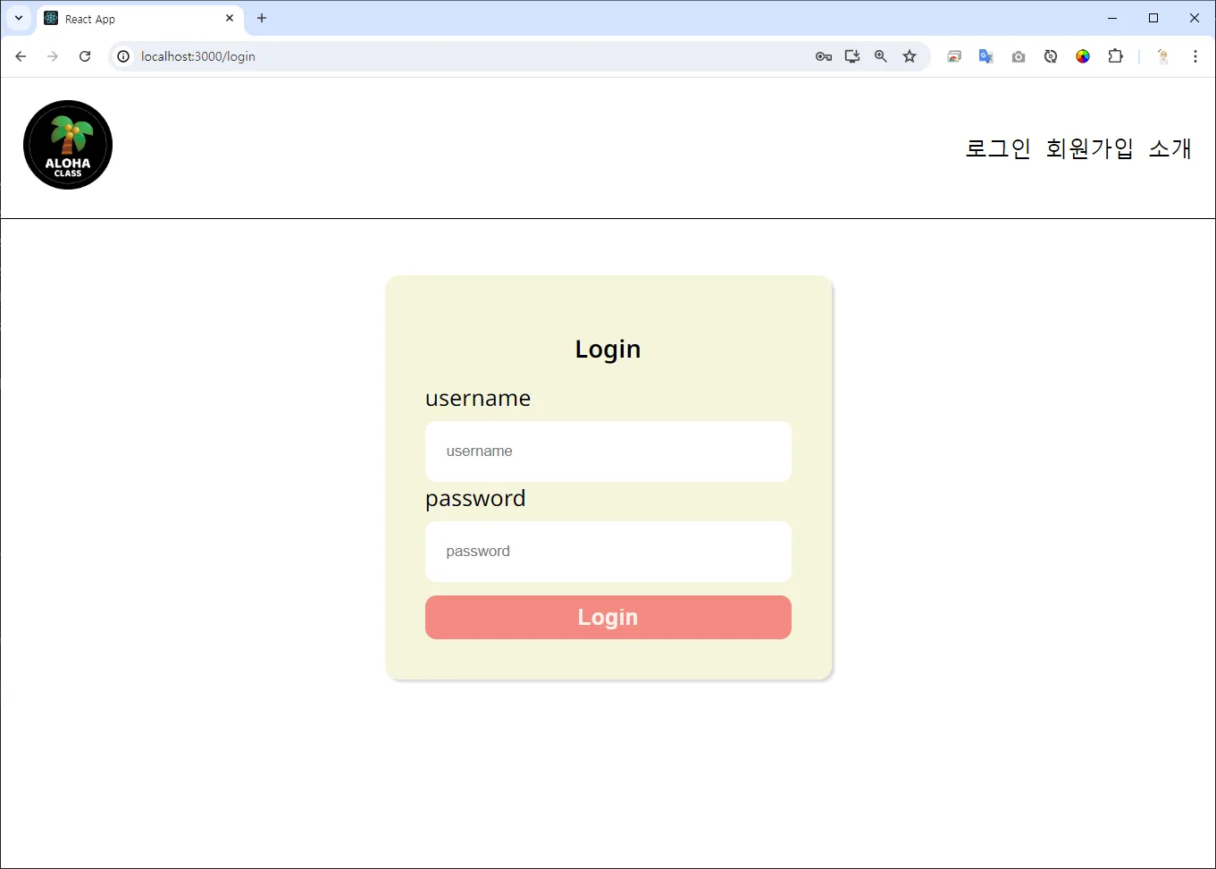Click the circular-arrow extension icon beside camera

1051,56
